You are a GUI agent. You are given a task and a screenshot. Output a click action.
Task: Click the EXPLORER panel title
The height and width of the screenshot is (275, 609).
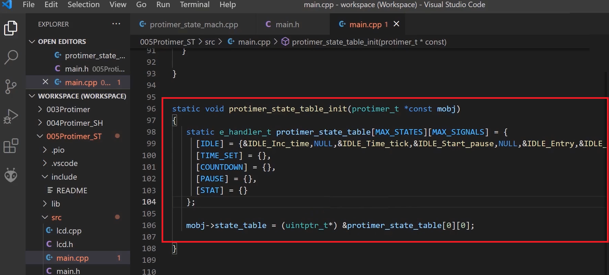point(53,24)
